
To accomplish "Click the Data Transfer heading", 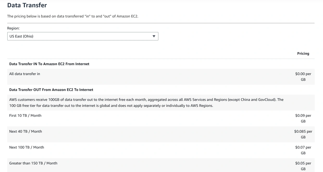I will (27, 5).
